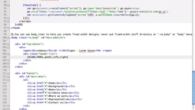Collapse the header-list div fold at line 105
The image size is (195, 110).
pos(8,54)
